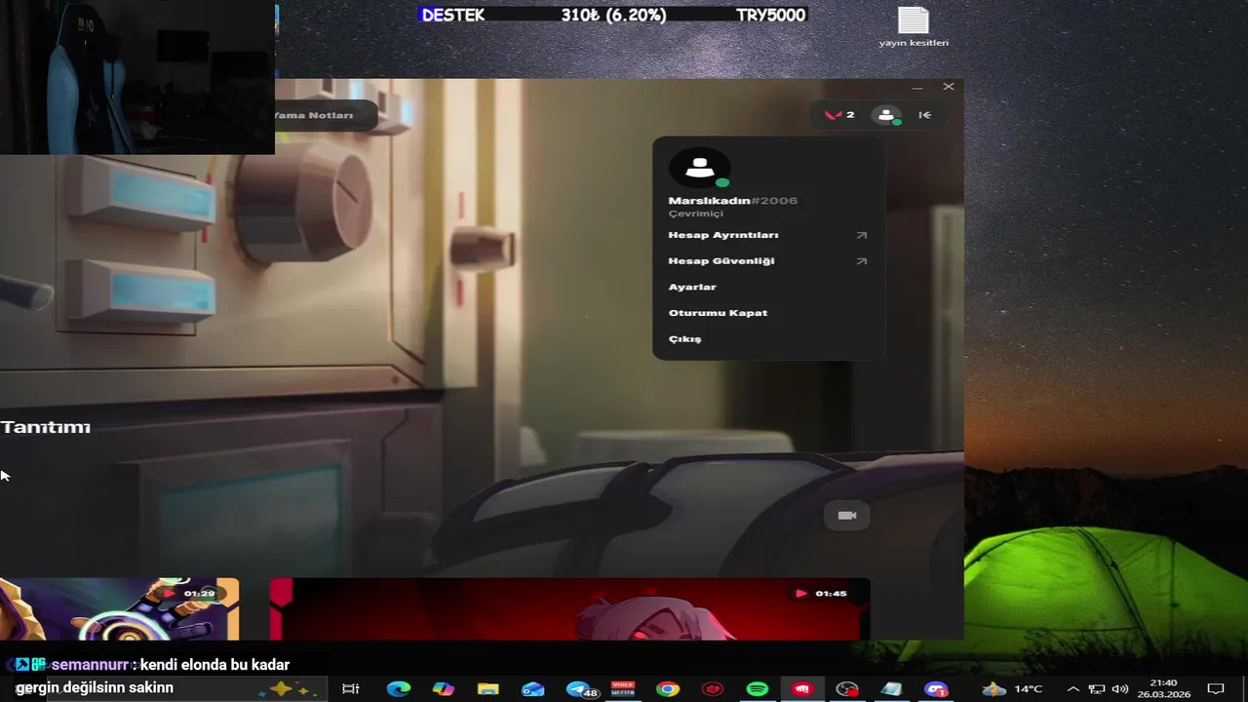The width and height of the screenshot is (1248, 702).
Task: Click the profile avatar icon in top bar
Action: (886, 115)
